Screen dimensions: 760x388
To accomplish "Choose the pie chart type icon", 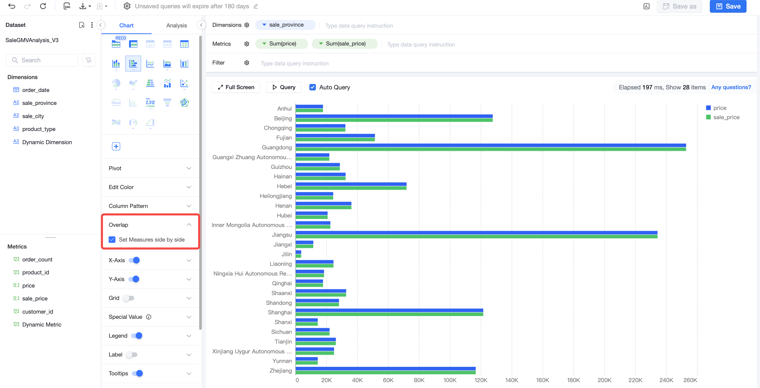I will point(116,83).
